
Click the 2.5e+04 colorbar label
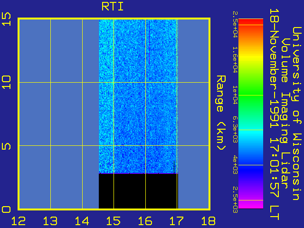point(235,24)
